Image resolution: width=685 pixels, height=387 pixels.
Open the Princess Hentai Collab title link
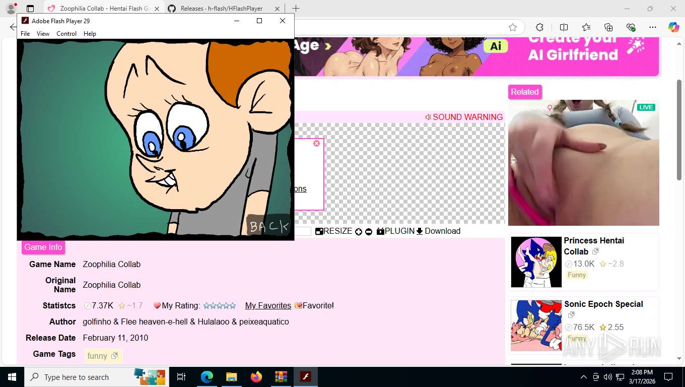tap(594, 246)
